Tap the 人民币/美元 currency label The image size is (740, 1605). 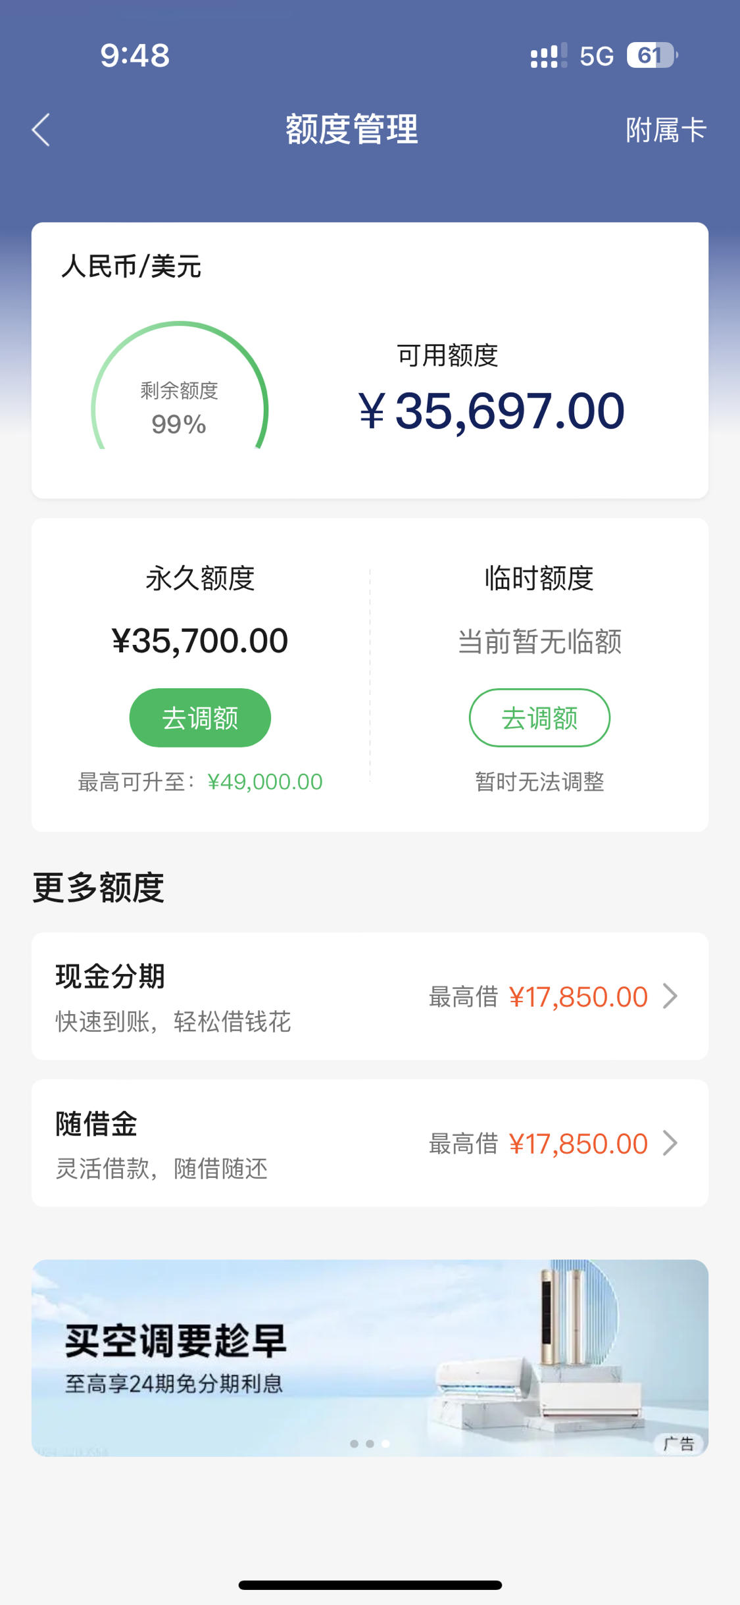click(131, 267)
